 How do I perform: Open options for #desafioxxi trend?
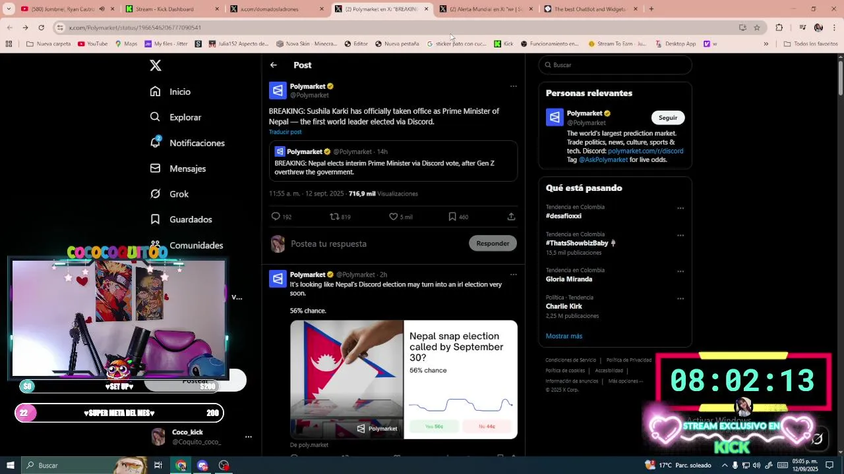click(x=680, y=208)
